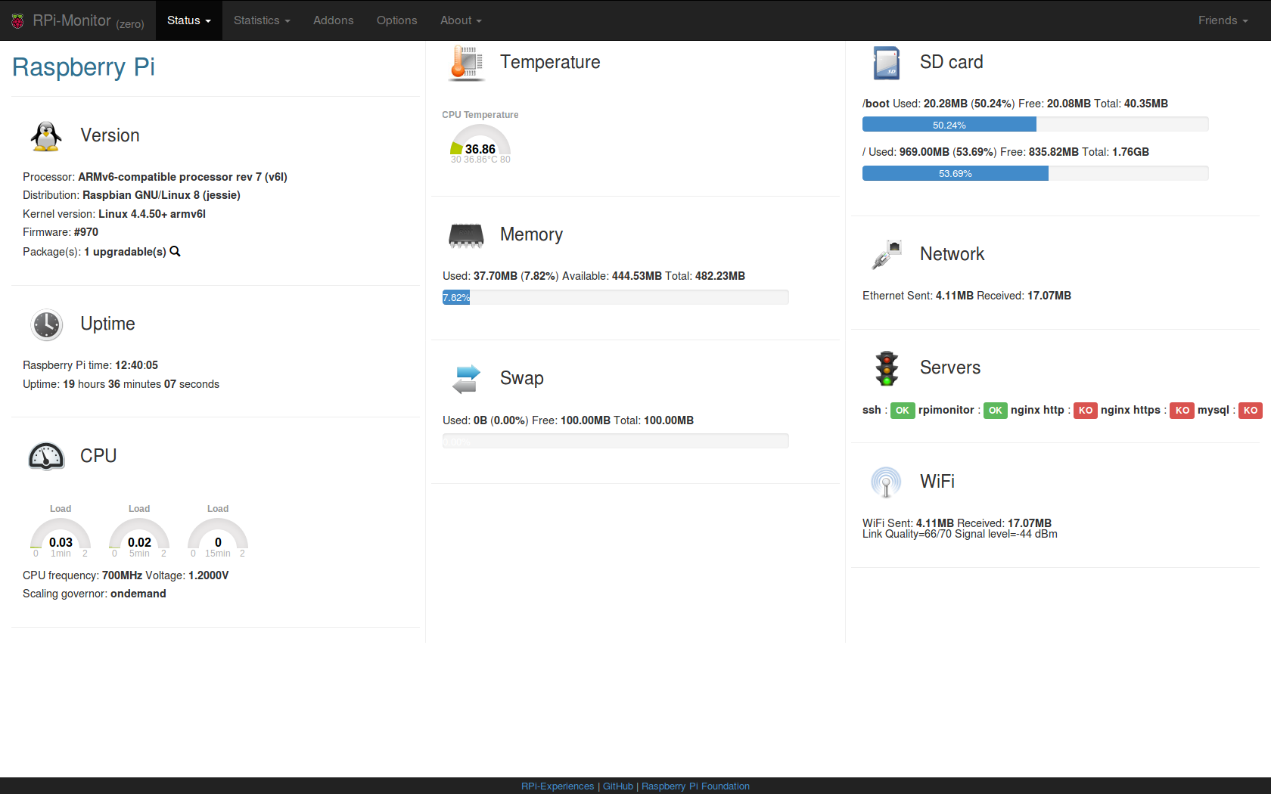This screenshot has width=1271, height=794.
Task: Click the /boot 50.24% usage bar
Action: [x=1035, y=124]
